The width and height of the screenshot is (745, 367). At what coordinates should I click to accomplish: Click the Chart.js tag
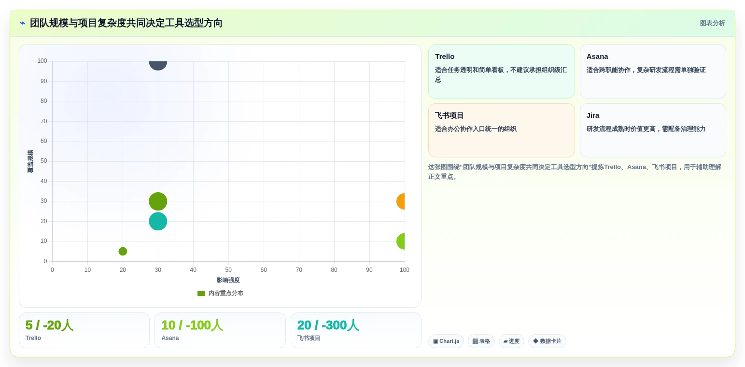[446, 341]
